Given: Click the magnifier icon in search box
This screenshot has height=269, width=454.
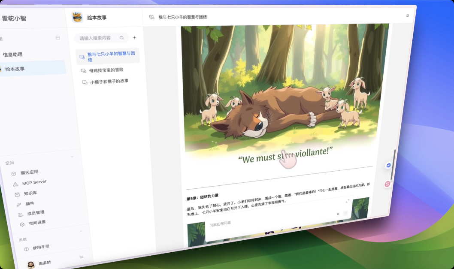Looking at the screenshot, I should (122, 38).
